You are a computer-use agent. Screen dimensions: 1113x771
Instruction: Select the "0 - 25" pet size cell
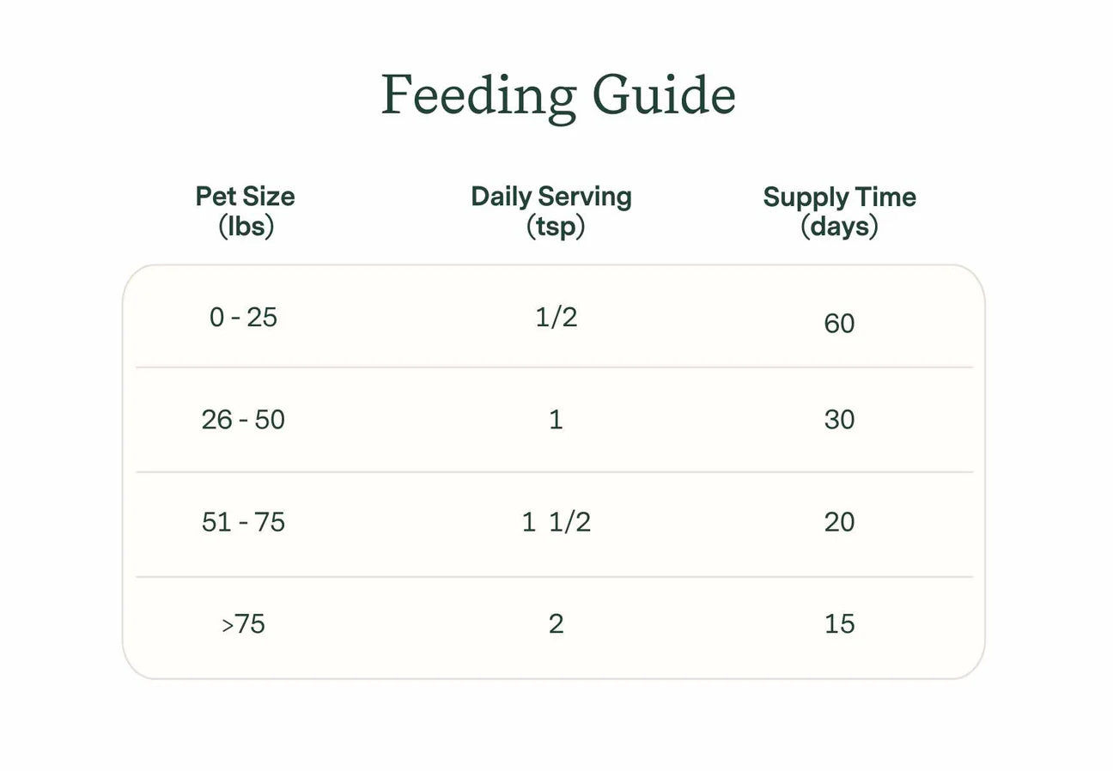pyautogui.click(x=243, y=318)
